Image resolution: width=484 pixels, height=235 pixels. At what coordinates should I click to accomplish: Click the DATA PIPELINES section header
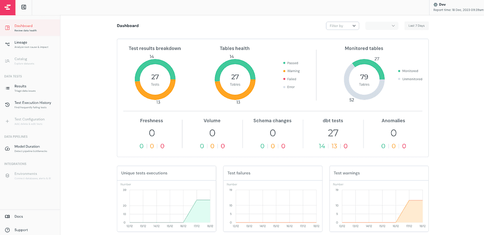click(16, 137)
